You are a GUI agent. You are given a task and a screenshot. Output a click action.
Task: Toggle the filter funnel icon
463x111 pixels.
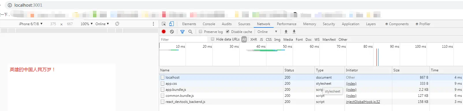coord(182,32)
